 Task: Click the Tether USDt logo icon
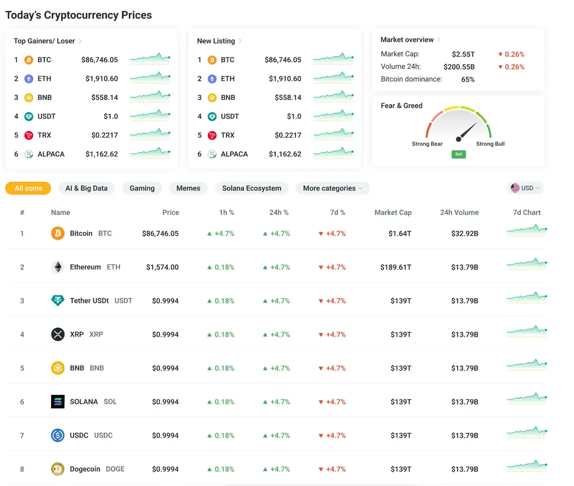[x=58, y=301]
